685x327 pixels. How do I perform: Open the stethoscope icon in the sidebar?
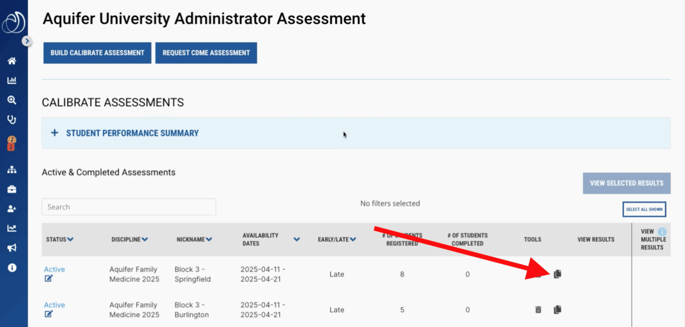(11, 120)
